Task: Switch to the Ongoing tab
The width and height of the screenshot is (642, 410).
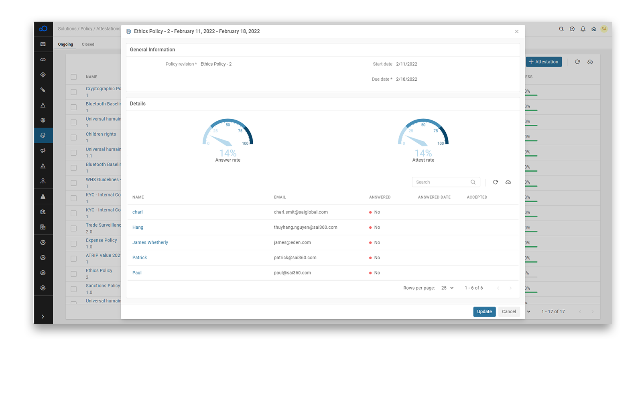Action: [65, 44]
